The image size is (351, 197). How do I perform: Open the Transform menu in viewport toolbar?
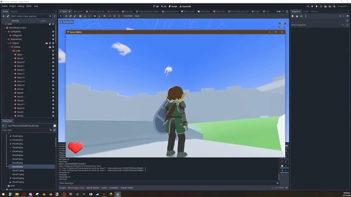128,16
